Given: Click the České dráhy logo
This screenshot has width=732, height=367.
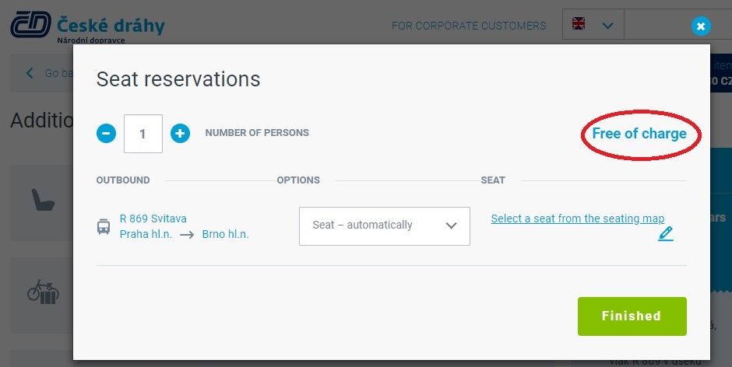Looking at the screenshot, I should 88,26.
